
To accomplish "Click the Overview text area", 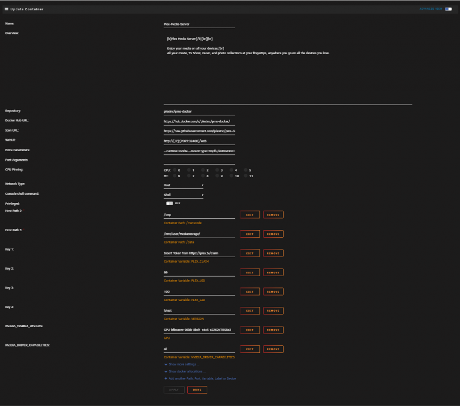I will pyautogui.click(x=288, y=69).
